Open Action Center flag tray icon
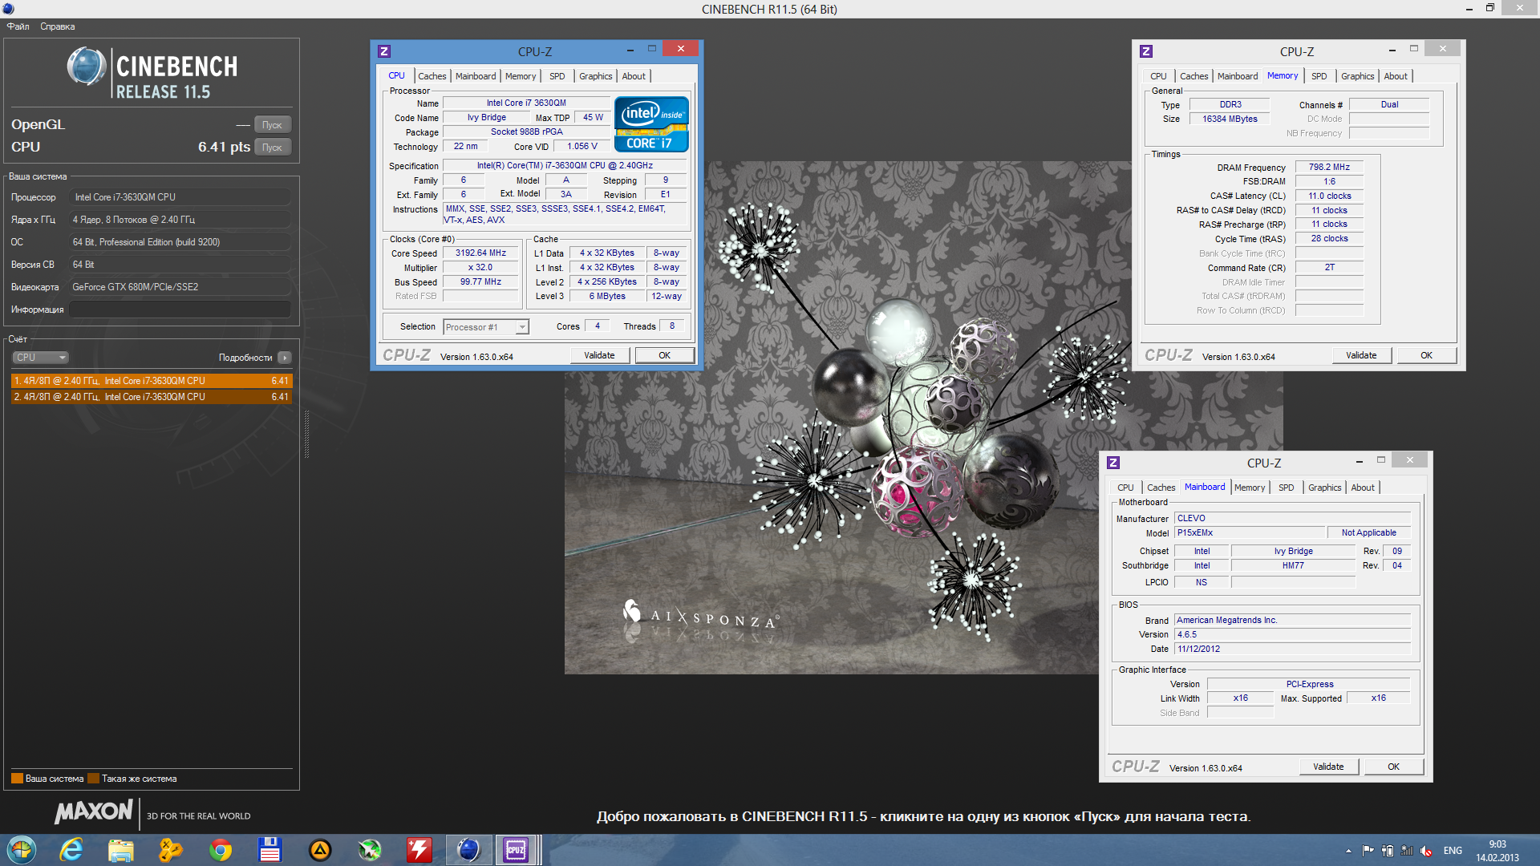 pos(1368,851)
